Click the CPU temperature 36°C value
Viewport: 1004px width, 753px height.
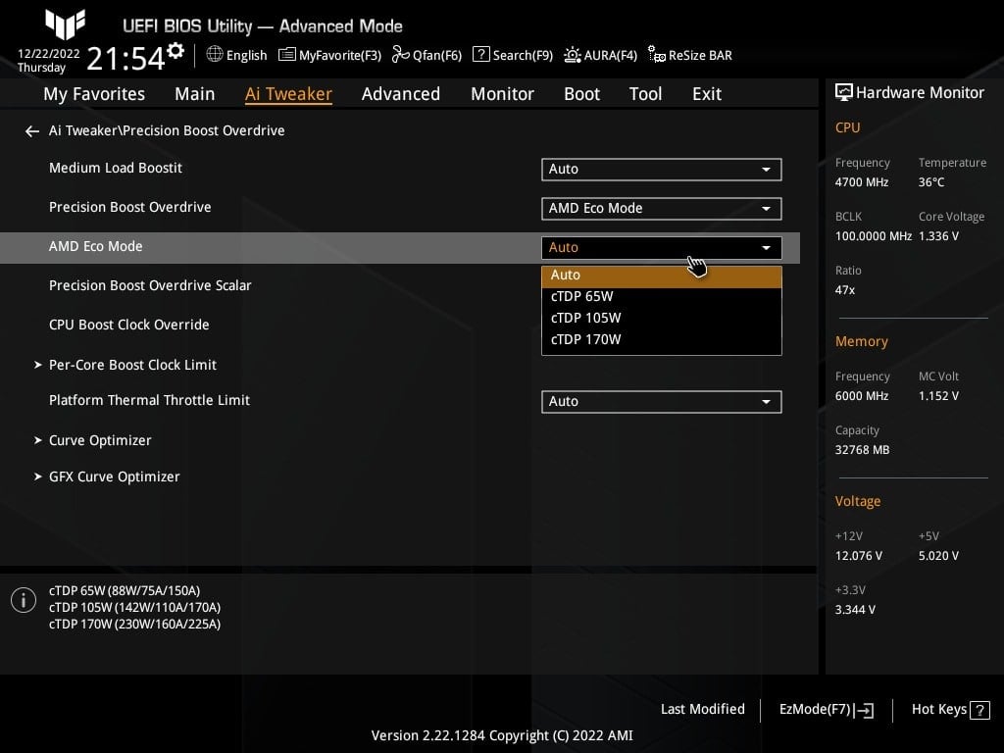click(x=931, y=182)
